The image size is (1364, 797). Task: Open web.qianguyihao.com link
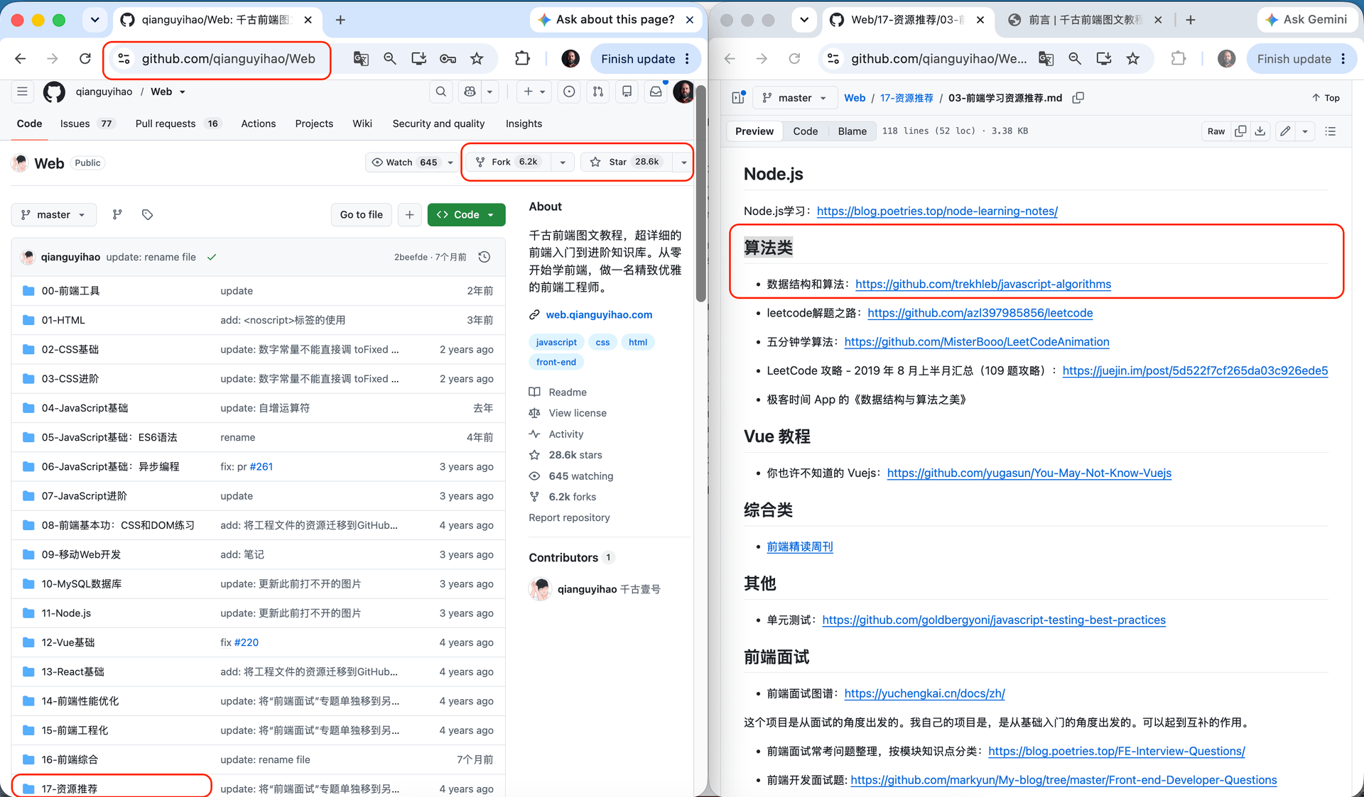coord(599,314)
